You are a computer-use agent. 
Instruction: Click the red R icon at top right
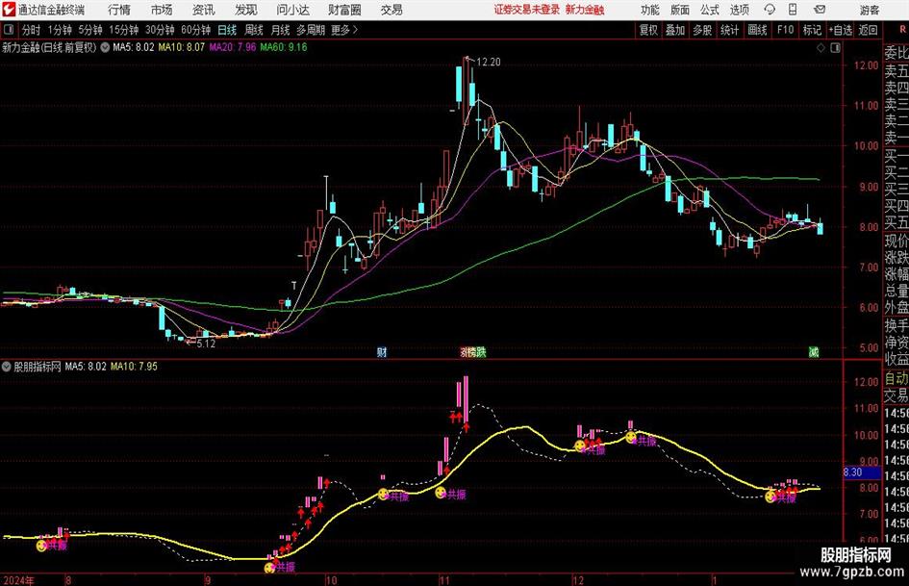(902, 30)
